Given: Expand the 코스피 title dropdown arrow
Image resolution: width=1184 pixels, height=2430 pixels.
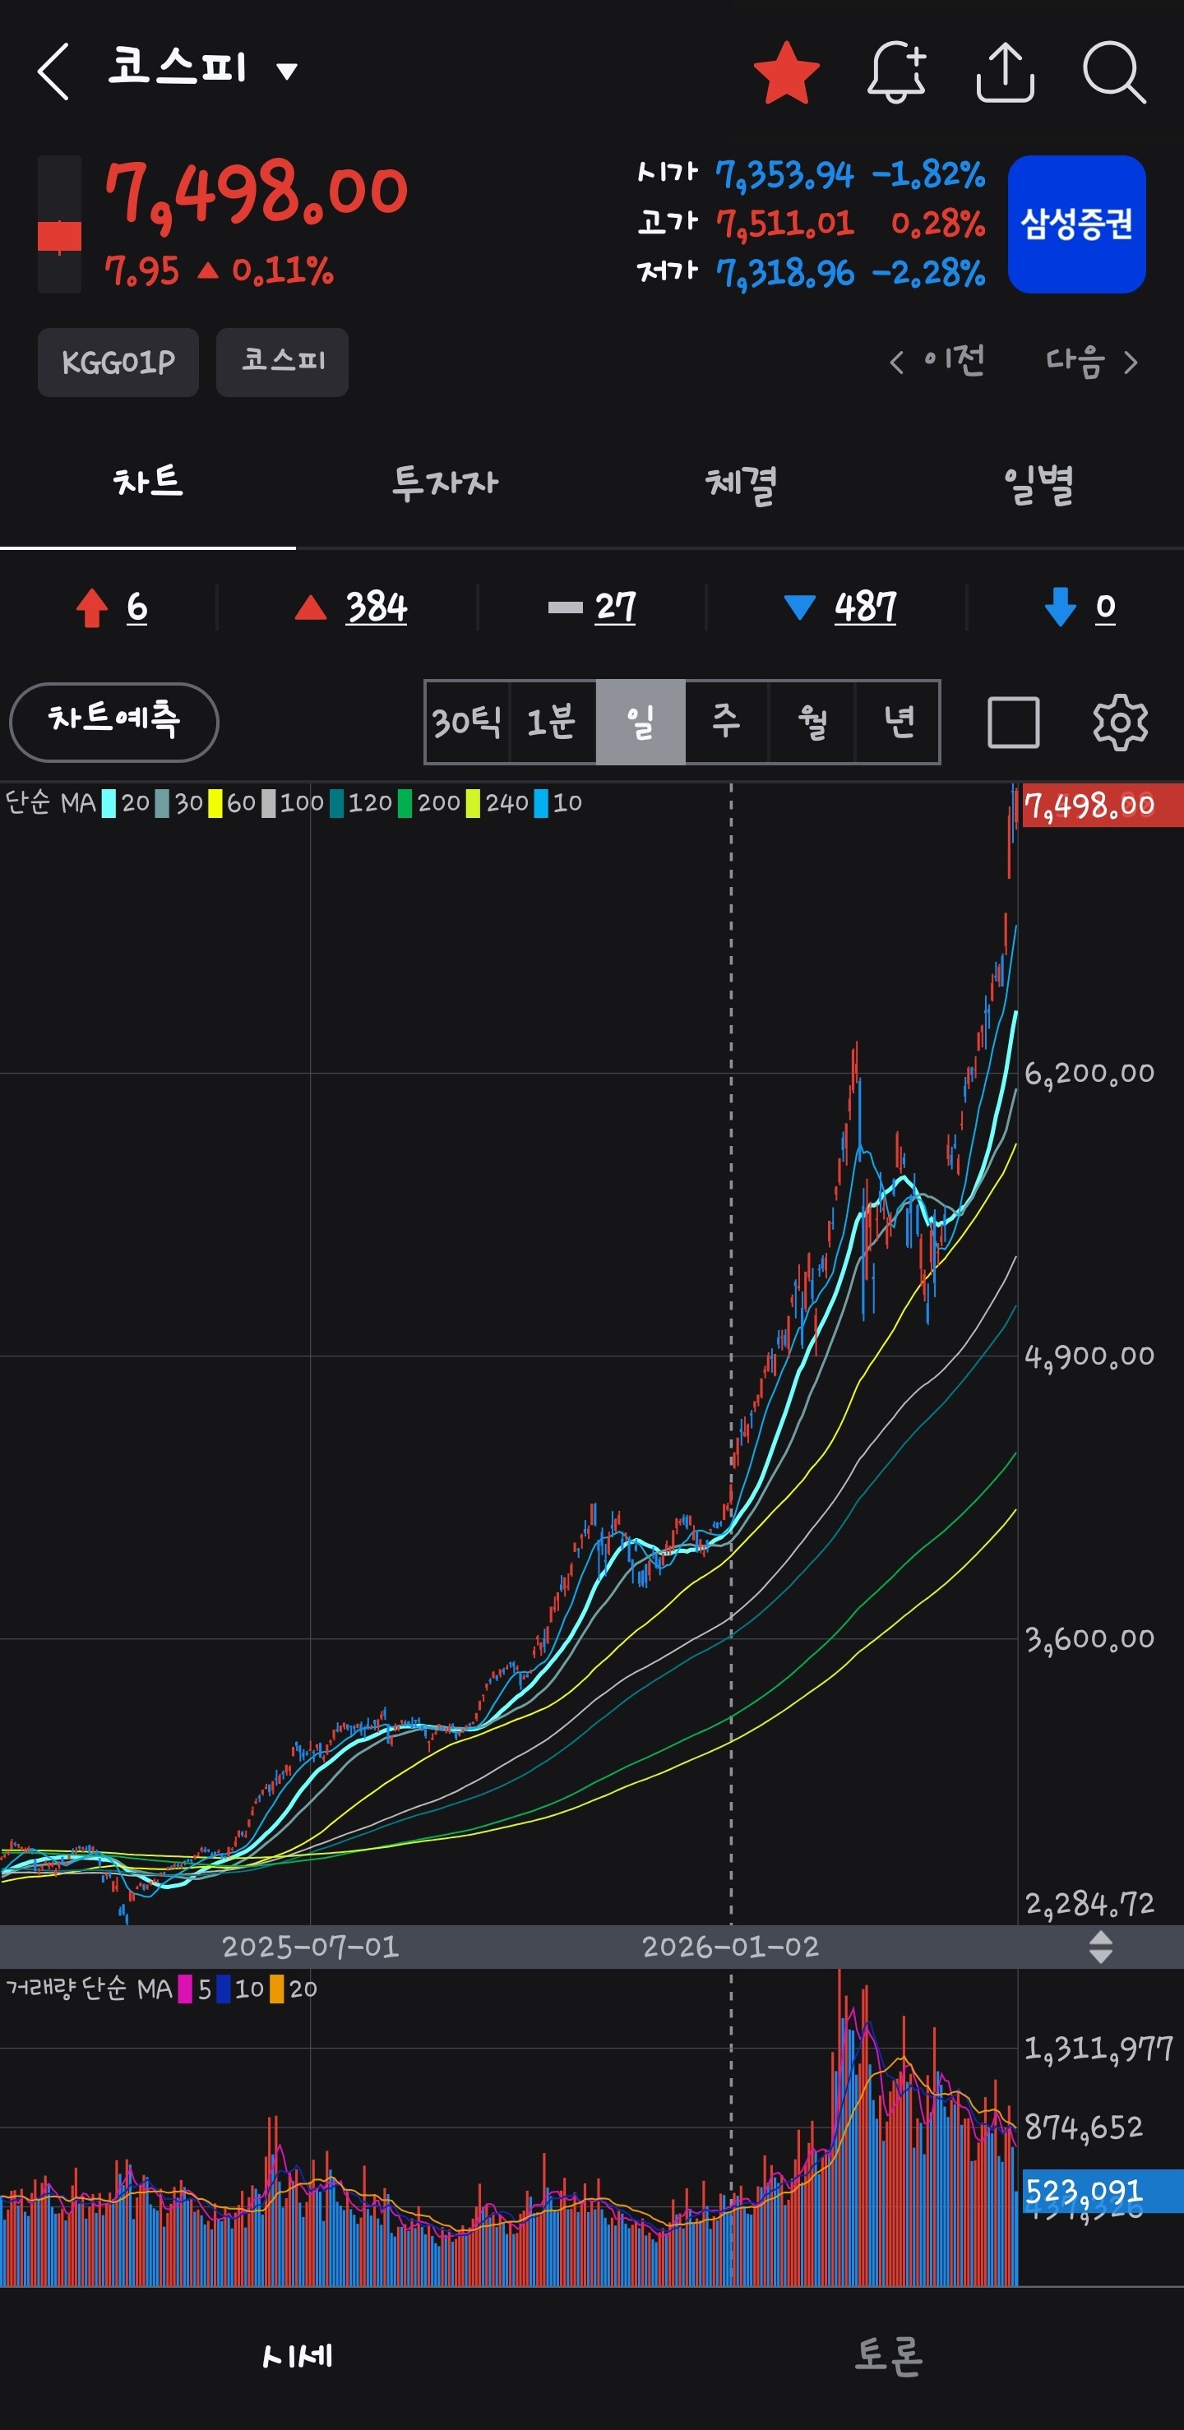Looking at the screenshot, I should [x=287, y=71].
